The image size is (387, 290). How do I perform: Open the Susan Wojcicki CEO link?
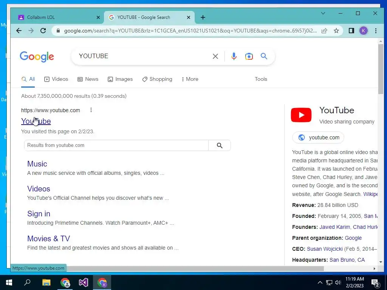(325, 249)
